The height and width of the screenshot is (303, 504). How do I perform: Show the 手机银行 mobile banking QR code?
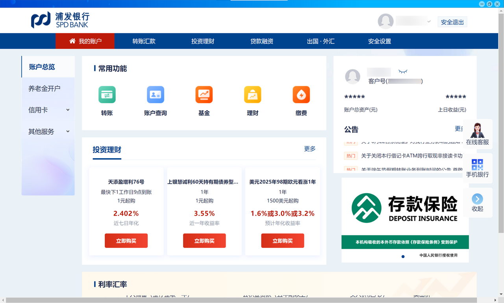(x=477, y=168)
